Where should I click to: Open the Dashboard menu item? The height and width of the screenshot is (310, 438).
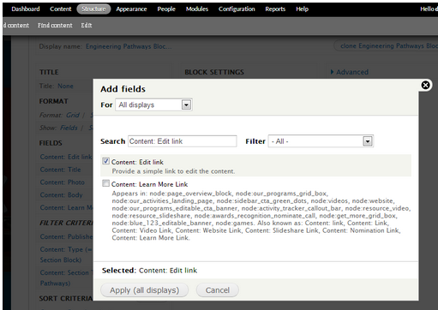click(26, 9)
